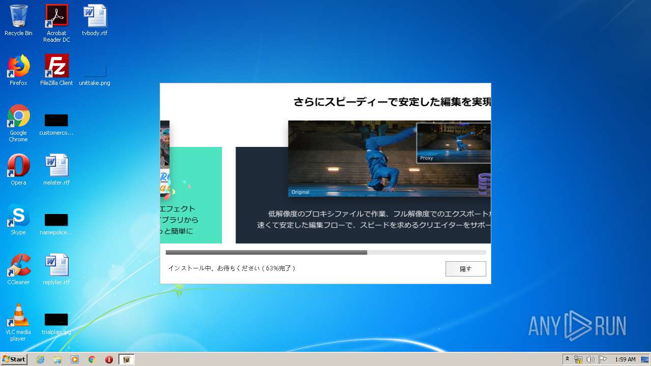The height and width of the screenshot is (366, 651).
Task: Open the namepolice... desktop file
Action: click(x=56, y=224)
